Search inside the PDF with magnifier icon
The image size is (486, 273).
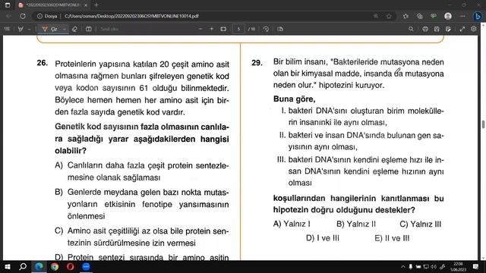[411, 29]
